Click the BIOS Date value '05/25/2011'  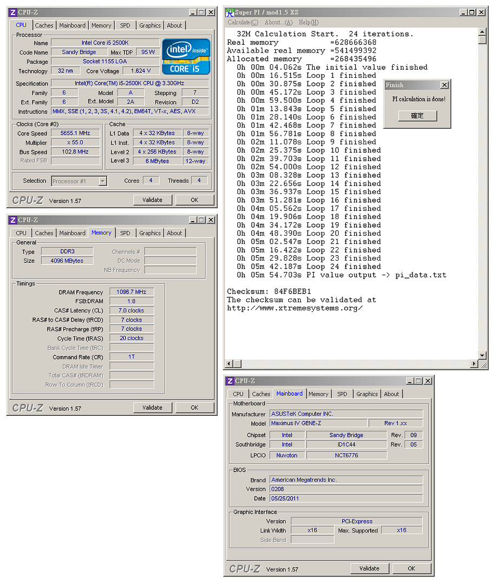pos(347,499)
